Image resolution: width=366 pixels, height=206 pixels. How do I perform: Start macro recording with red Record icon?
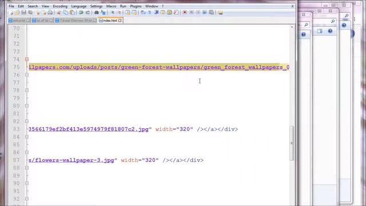click(x=185, y=13)
